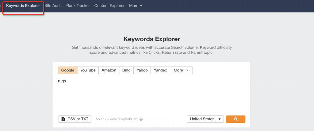The width and height of the screenshot is (314, 131).
Task: Switch to the YouTube search engine tab
Action: pos(88,70)
